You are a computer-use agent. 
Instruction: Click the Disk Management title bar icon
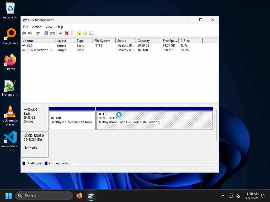(25, 20)
